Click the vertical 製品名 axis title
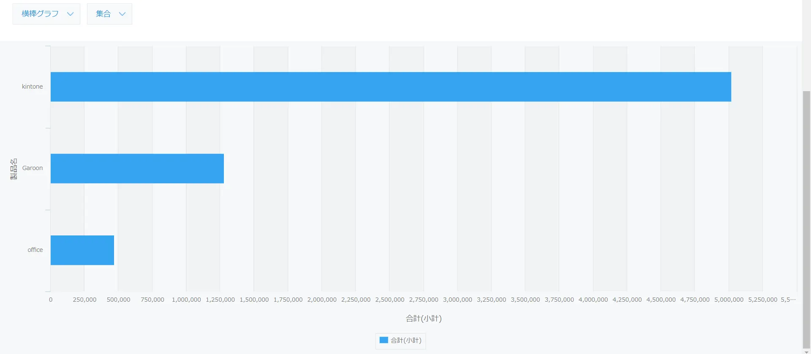 point(14,169)
